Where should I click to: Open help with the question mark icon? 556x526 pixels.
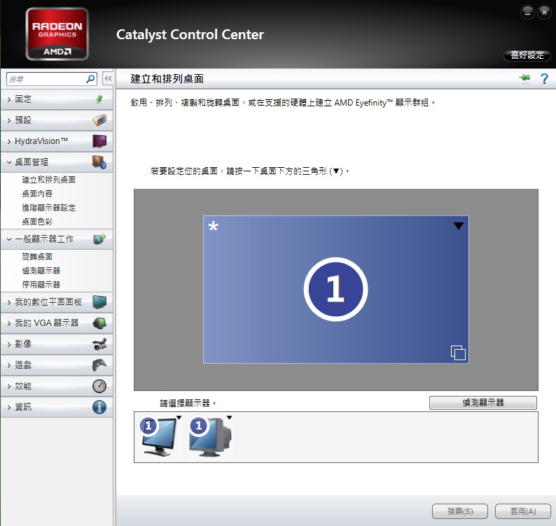pyautogui.click(x=544, y=78)
